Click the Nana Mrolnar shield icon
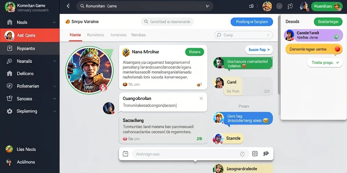This screenshot has height=173, width=347. coord(126,52)
